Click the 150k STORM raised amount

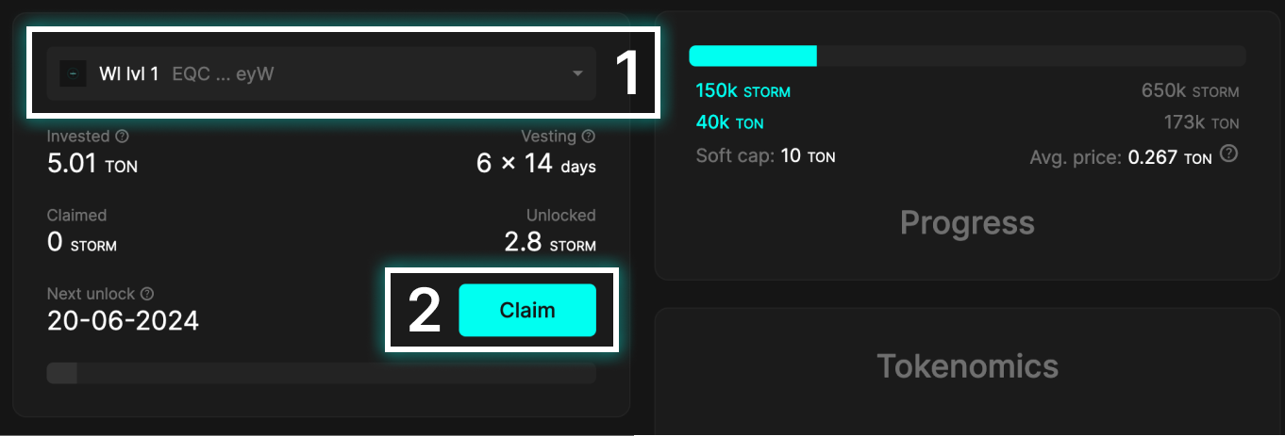pos(743,91)
